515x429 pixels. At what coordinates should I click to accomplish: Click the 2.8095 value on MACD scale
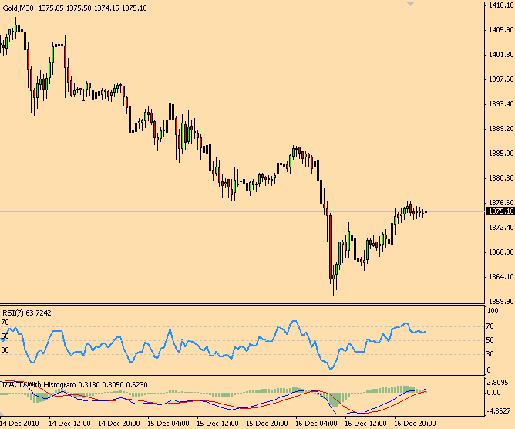click(x=497, y=383)
